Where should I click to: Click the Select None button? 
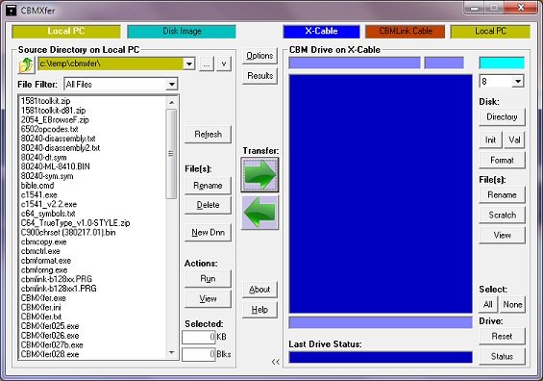pos(512,305)
